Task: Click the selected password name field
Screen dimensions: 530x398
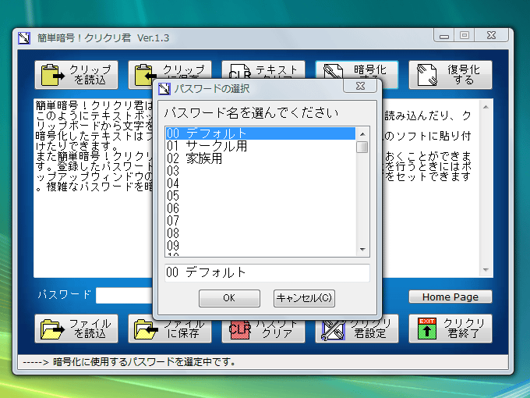Action: tap(267, 273)
